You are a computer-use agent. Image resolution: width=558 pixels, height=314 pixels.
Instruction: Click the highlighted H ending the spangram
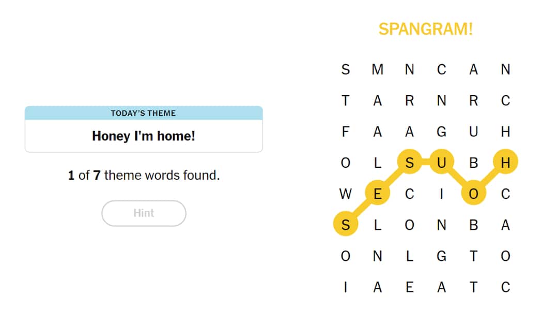tap(506, 162)
